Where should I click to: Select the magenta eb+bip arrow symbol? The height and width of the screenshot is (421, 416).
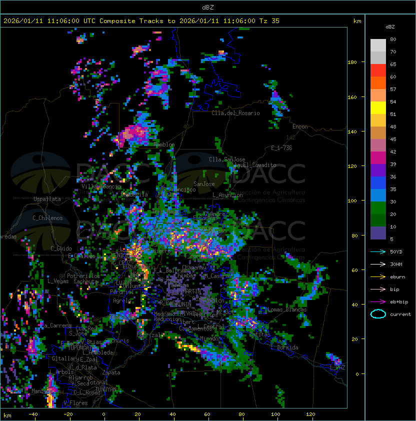click(378, 302)
